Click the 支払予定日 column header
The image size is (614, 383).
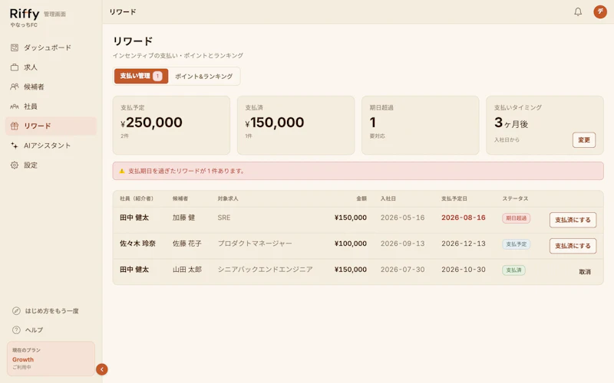(454, 198)
